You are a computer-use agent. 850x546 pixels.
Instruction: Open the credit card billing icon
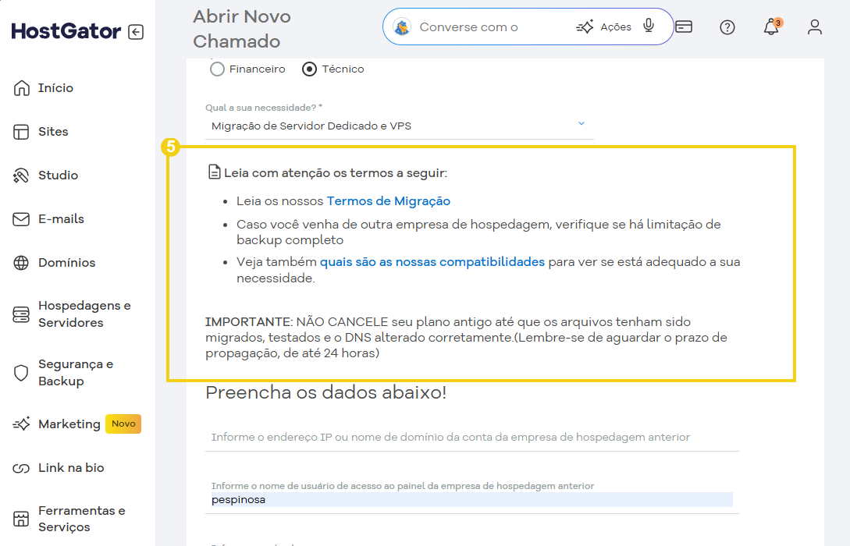click(x=684, y=27)
